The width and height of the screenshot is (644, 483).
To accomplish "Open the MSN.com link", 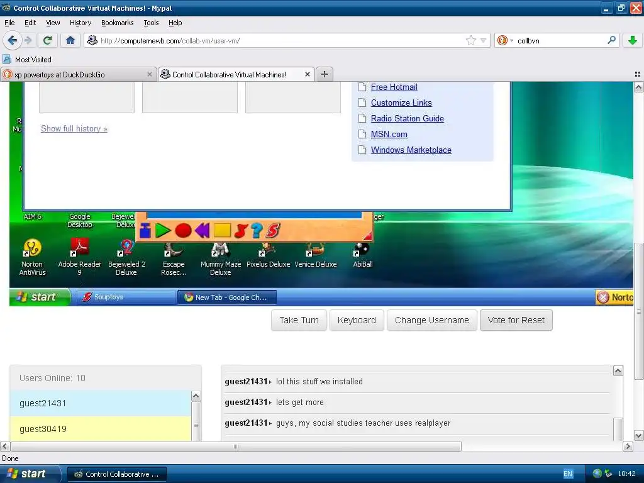I will point(389,135).
